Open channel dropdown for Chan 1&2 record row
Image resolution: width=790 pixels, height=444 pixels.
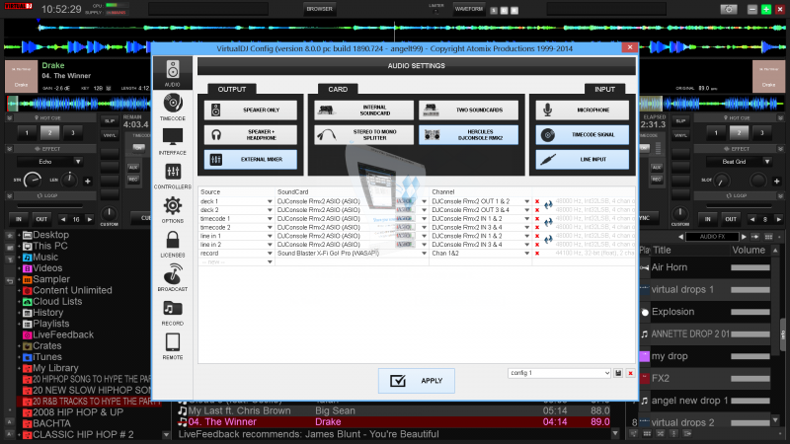click(527, 254)
